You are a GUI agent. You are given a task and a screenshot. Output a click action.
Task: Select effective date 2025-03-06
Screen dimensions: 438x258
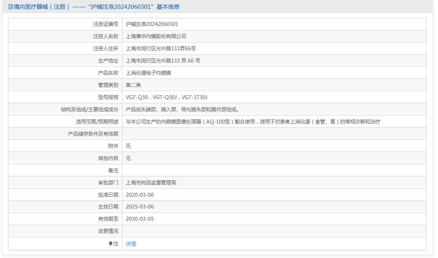point(140,207)
